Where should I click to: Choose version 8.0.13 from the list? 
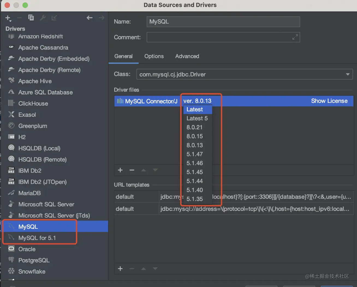(x=198, y=145)
